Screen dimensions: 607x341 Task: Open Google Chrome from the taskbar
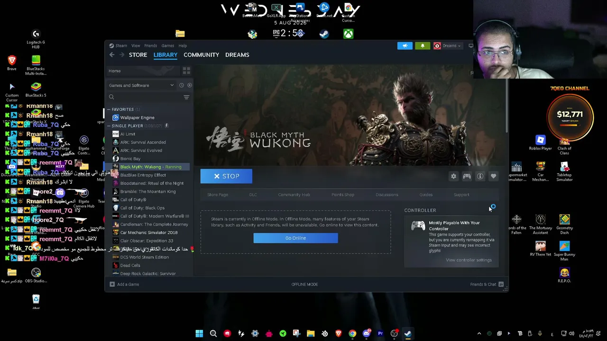(352, 333)
